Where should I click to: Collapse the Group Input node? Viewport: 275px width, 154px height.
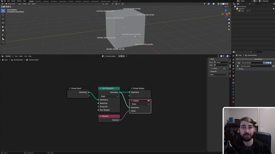click(70, 89)
